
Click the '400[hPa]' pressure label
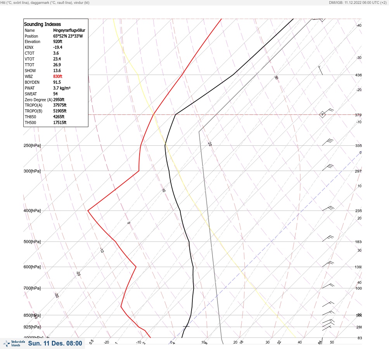32,211
